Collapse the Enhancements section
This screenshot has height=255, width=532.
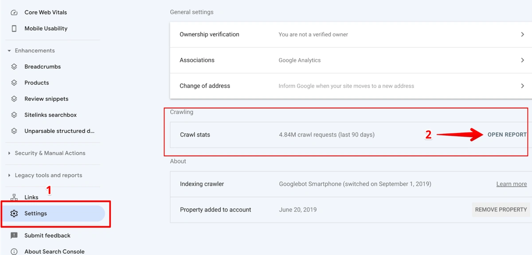pos(9,51)
